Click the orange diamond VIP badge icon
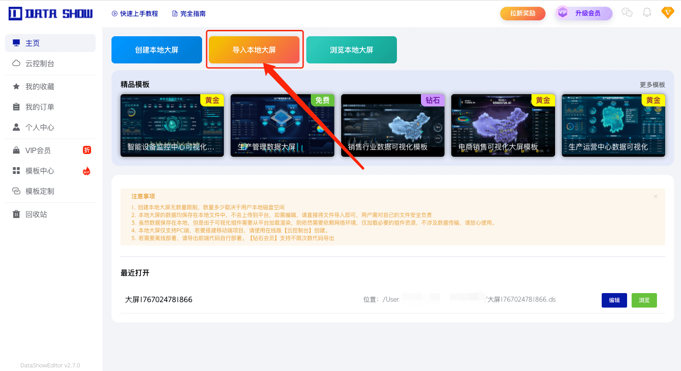 (x=667, y=13)
